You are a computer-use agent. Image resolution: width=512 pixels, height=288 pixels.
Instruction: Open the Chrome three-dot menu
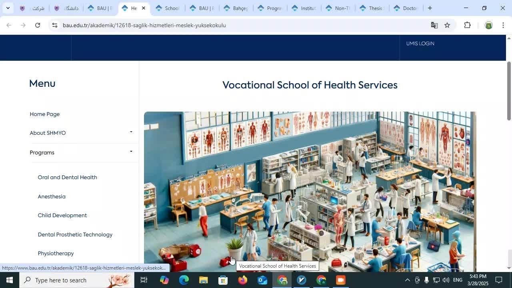coord(503,25)
